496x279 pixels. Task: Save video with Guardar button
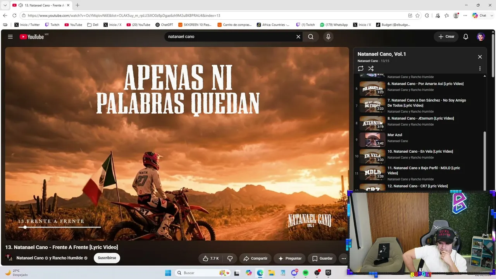[x=322, y=258]
